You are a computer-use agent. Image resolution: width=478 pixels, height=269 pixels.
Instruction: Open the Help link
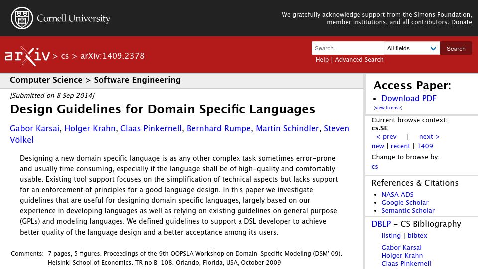click(322, 59)
